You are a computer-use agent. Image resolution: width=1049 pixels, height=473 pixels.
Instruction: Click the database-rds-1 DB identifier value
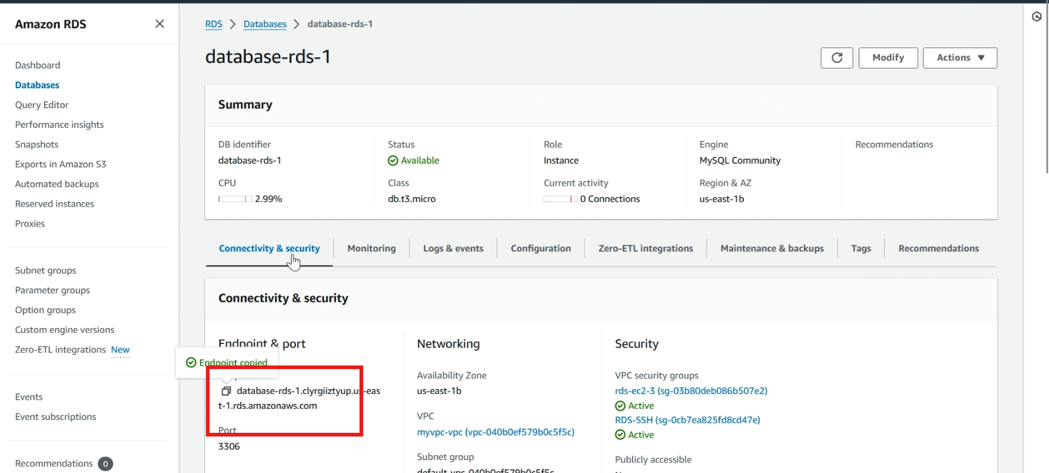(x=250, y=160)
